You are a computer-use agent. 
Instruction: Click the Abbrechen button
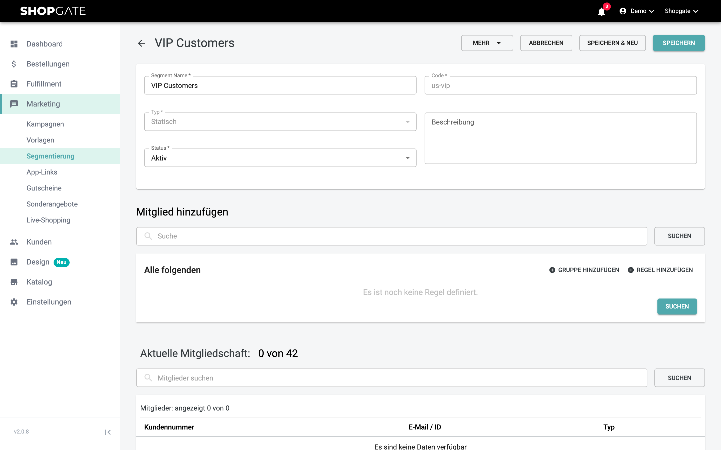coord(546,43)
